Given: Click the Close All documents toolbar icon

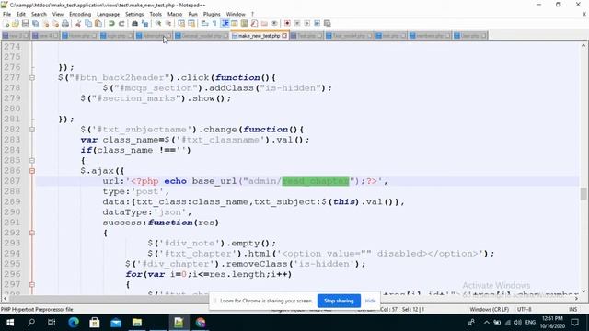Looking at the screenshot, I should [55, 23].
